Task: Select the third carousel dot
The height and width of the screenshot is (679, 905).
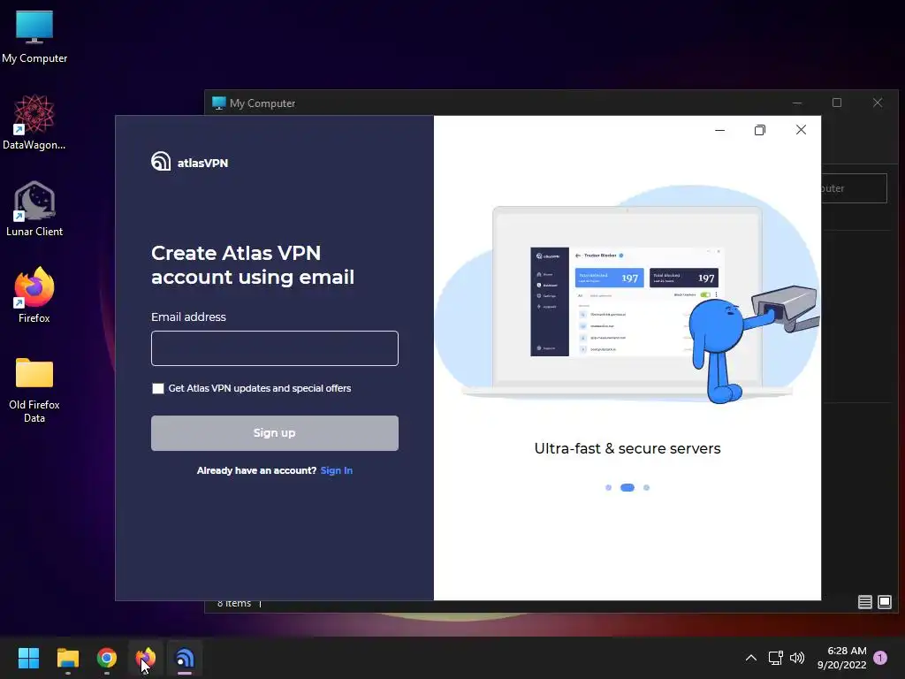Action: click(x=646, y=488)
